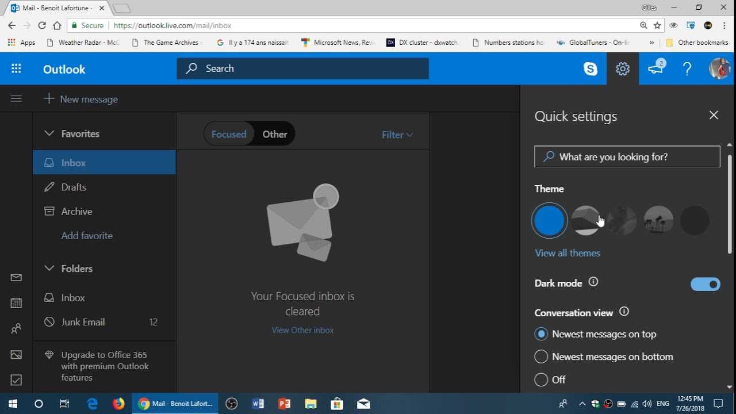The width and height of the screenshot is (736, 414).
Task: Click What are you looking for field
Action: click(x=627, y=156)
